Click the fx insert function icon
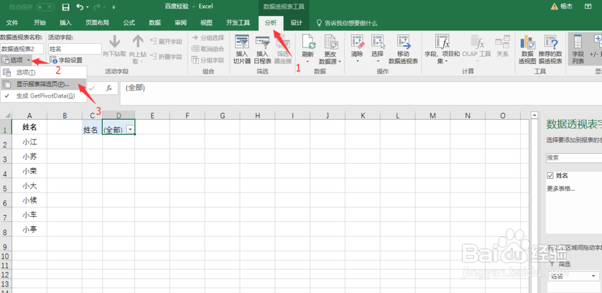This screenshot has height=293, width=602. click(x=109, y=88)
